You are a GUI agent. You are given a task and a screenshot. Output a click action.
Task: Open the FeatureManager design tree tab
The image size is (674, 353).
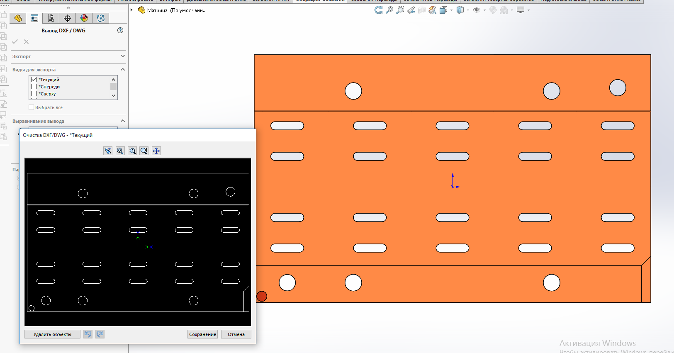(18, 18)
